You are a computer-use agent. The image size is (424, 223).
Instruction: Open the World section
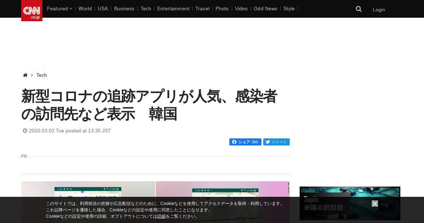[85, 8]
